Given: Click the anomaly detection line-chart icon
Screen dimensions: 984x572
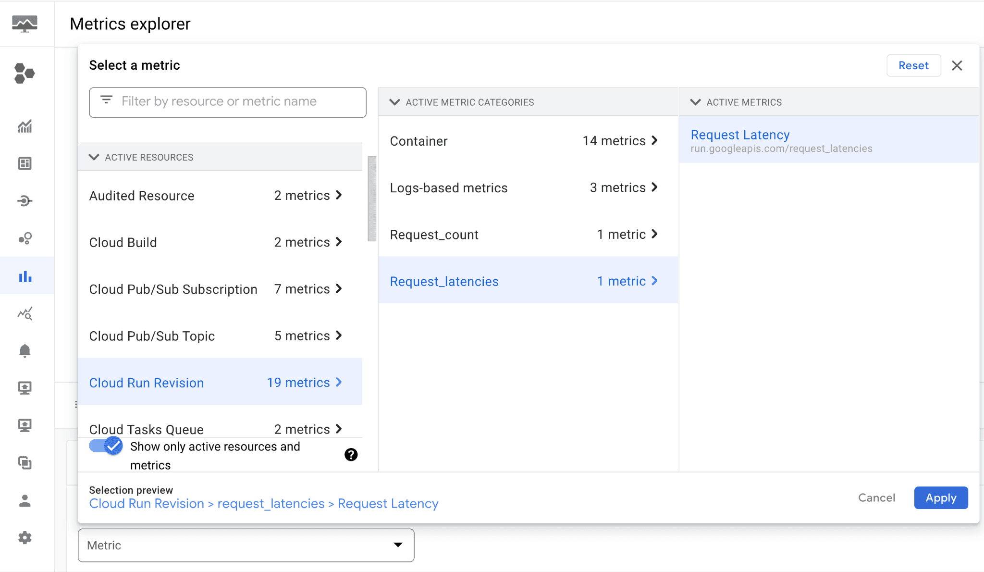Looking at the screenshot, I should click(25, 314).
